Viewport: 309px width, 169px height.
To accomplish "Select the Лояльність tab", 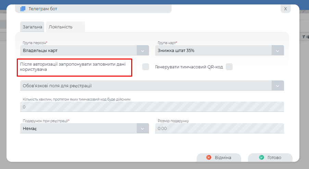I will (61, 27).
